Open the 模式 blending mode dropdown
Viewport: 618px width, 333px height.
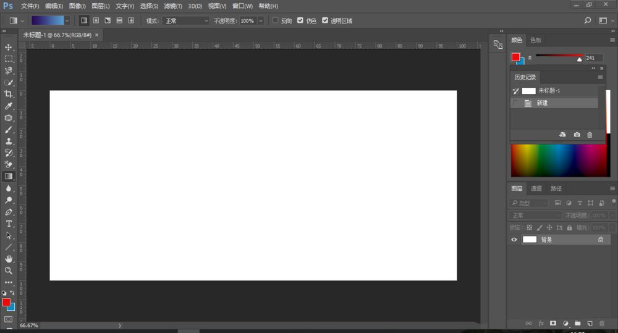pyautogui.click(x=186, y=20)
